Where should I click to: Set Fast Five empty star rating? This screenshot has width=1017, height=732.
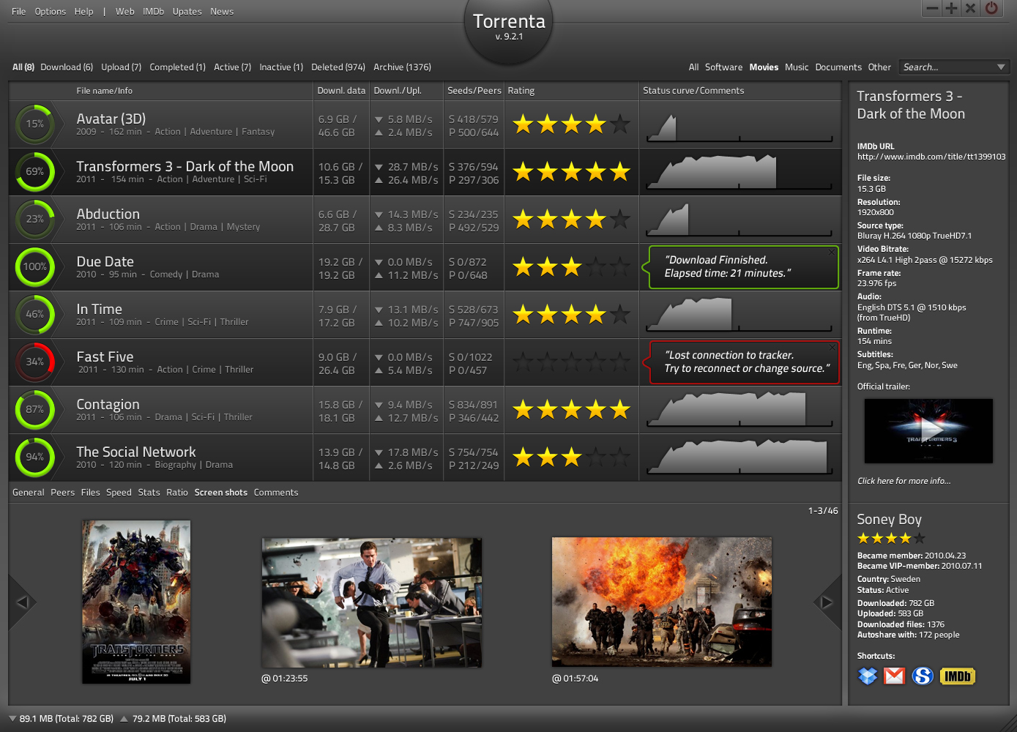571,362
